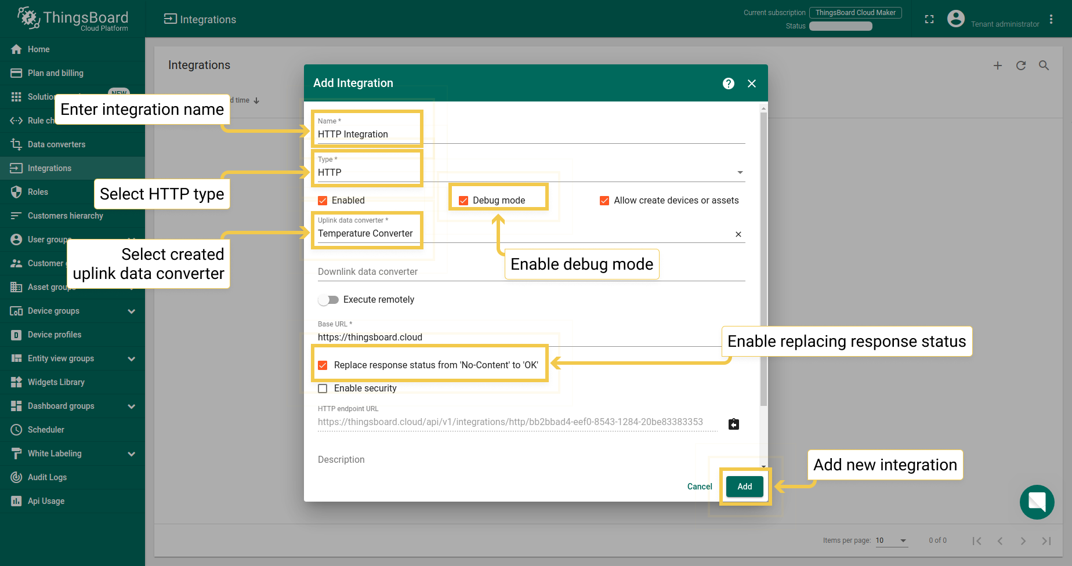The image size is (1072, 566).
Task: Open the items per page dropdown
Action: click(892, 540)
